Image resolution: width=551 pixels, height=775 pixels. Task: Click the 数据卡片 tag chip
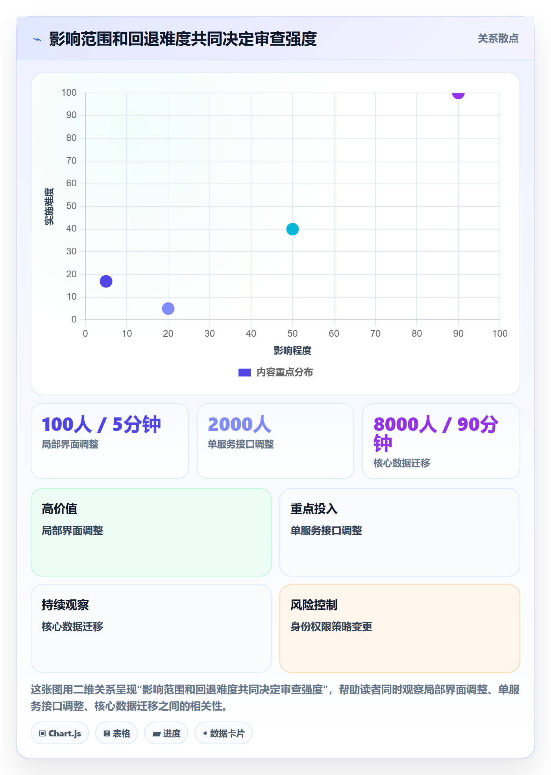(224, 733)
